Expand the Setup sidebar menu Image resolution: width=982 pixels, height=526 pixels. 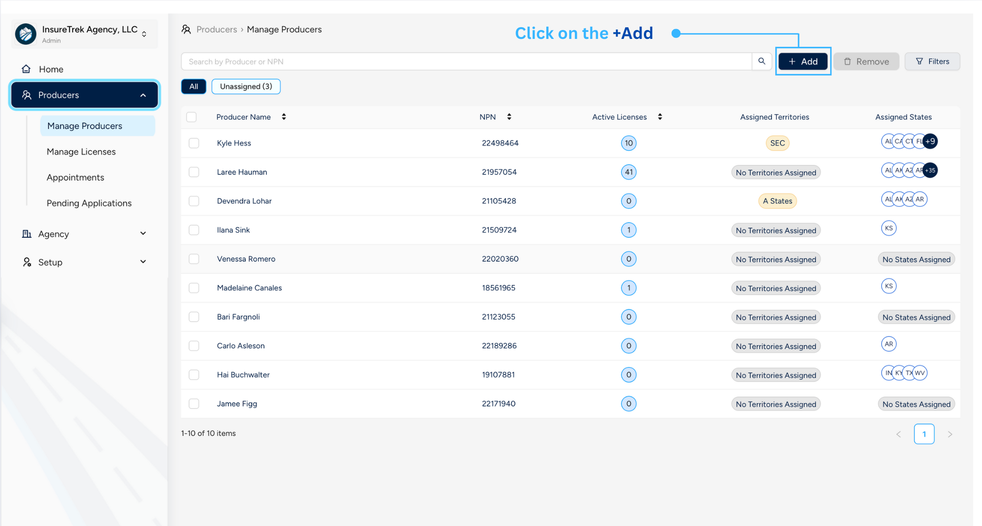143,262
